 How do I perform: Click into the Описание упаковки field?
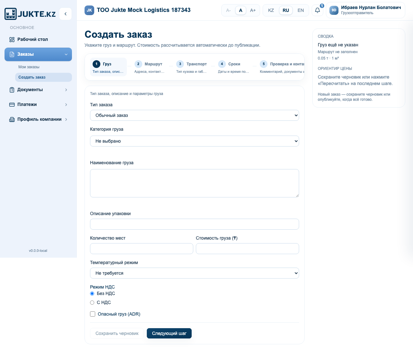(195, 224)
